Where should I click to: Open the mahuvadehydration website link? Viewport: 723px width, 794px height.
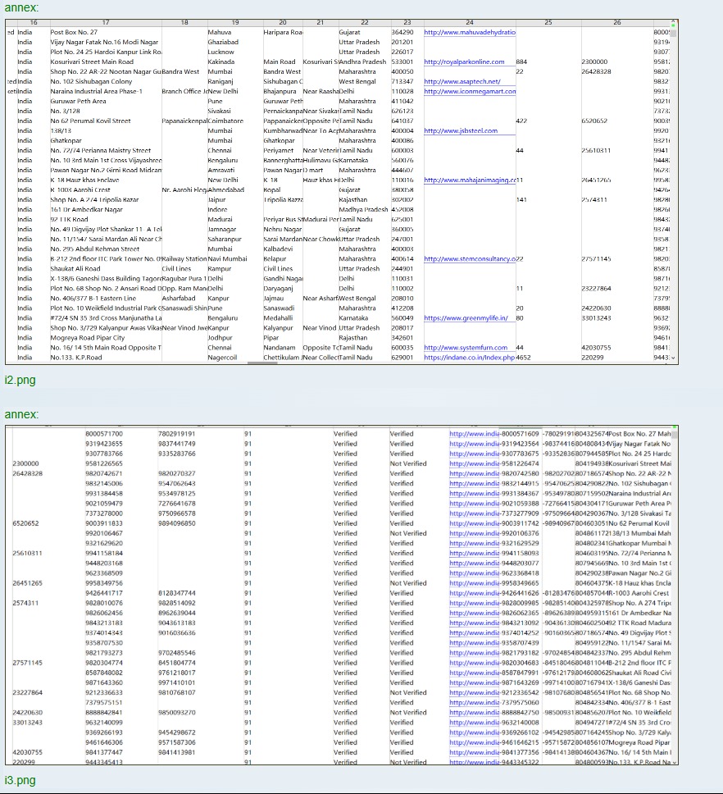pyautogui.click(x=469, y=32)
